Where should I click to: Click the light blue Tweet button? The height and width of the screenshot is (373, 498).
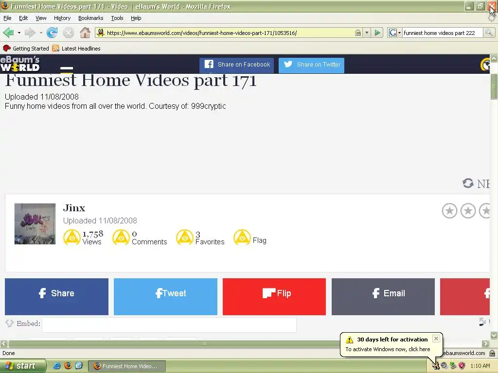[x=165, y=297]
